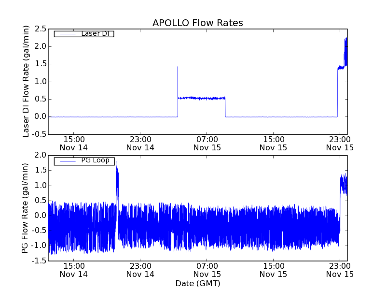386x290 pixels.
Task: Click the -0.5 tick on PG Flow axis
Action: point(39,231)
